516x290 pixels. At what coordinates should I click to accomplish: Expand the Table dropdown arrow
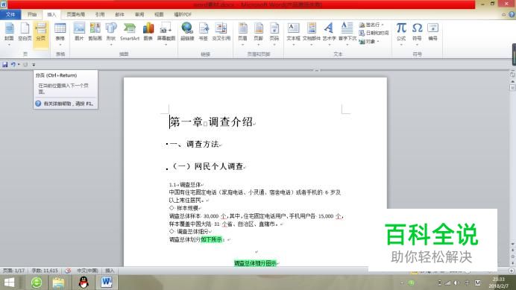click(60, 45)
